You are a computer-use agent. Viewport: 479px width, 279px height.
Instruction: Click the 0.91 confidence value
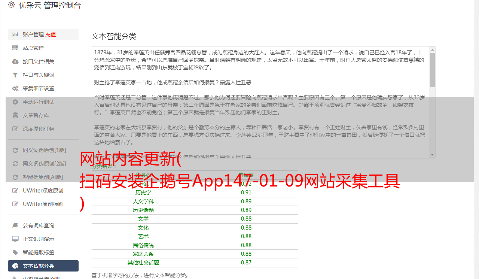246,192
